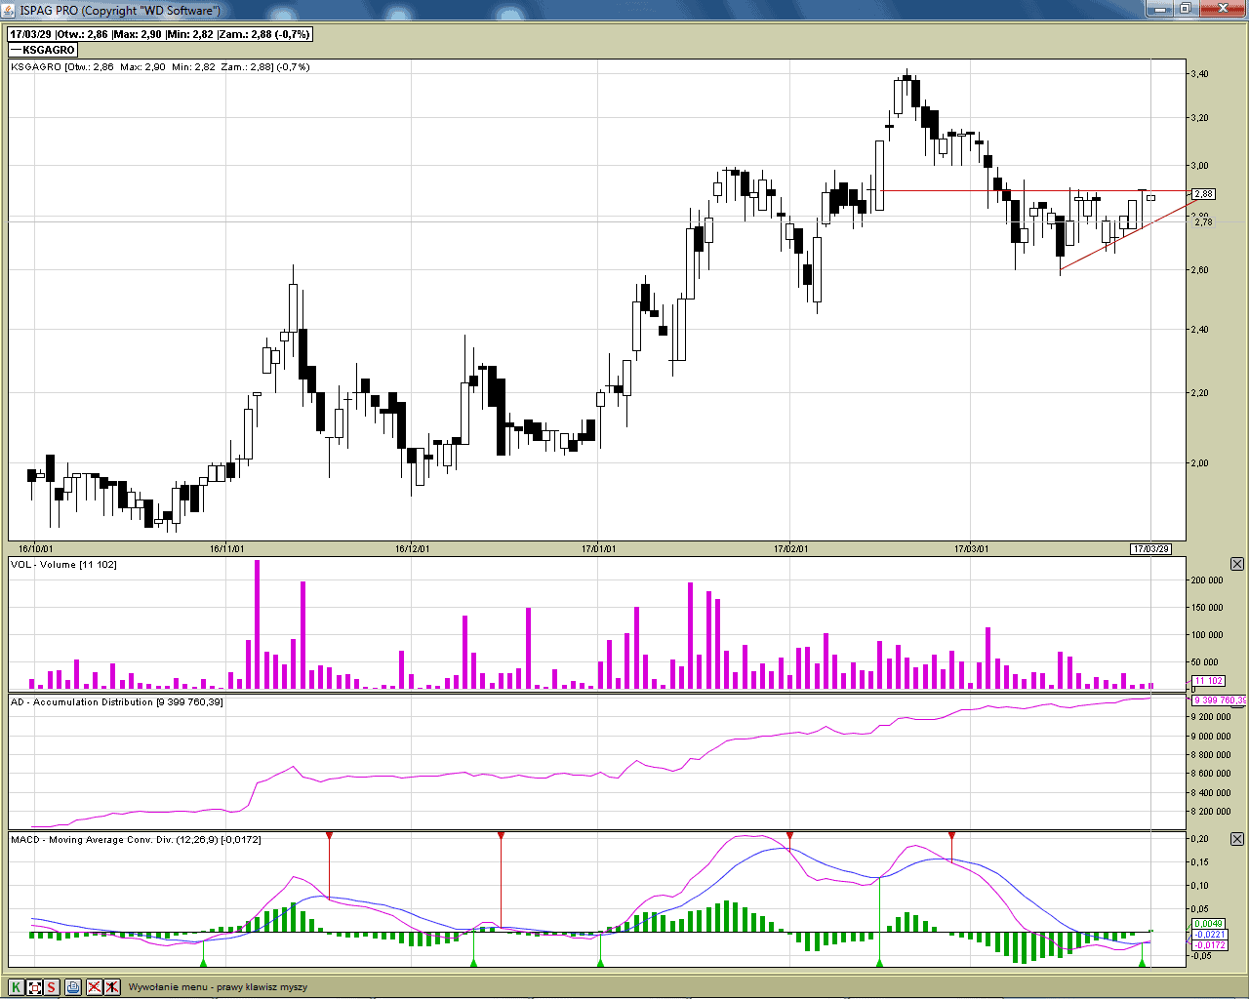This screenshot has height=999, width=1249.
Task: Click the quote info box showing 17/03/29 data
Action: pyautogui.click(x=160, y=34)
